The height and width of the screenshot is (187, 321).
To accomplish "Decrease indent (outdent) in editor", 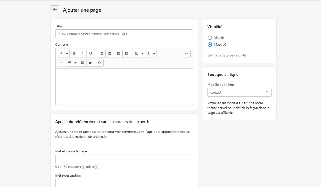I will tap(118, 54).
